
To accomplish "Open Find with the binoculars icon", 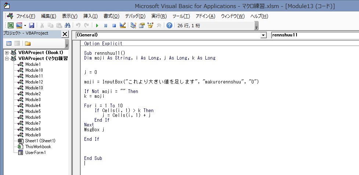I will pyautogui.click(x=67, y=25).
